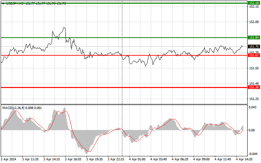Open the USDJPY chart menu triangle
Viewport: 261px width, 163px height.
click(3, 3)
